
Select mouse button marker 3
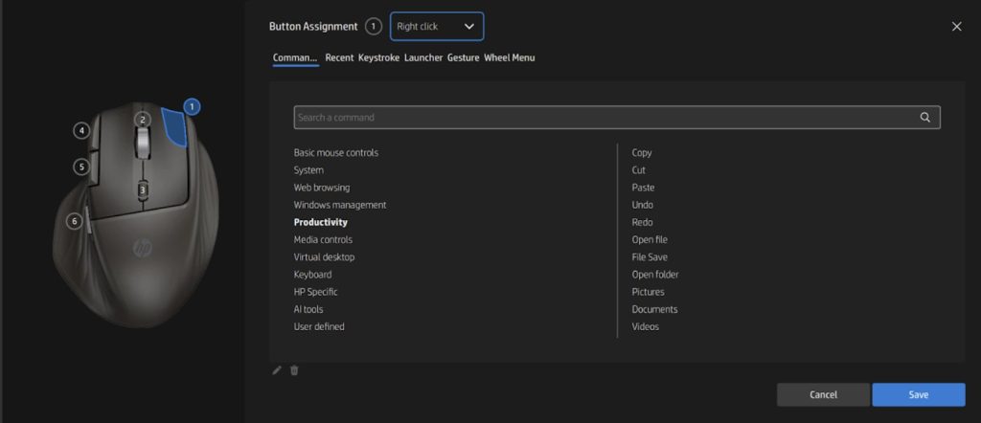pos(143,189)
